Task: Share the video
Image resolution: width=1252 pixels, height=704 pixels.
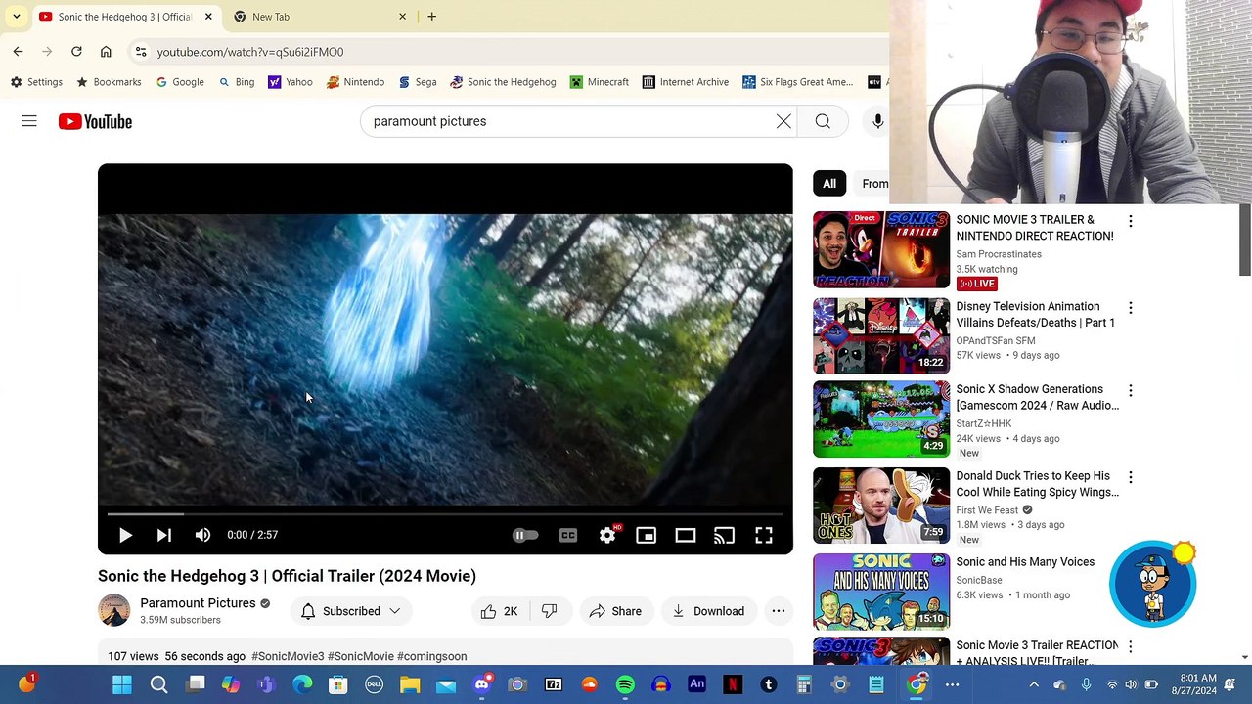Action: click(x=615, y=611)
